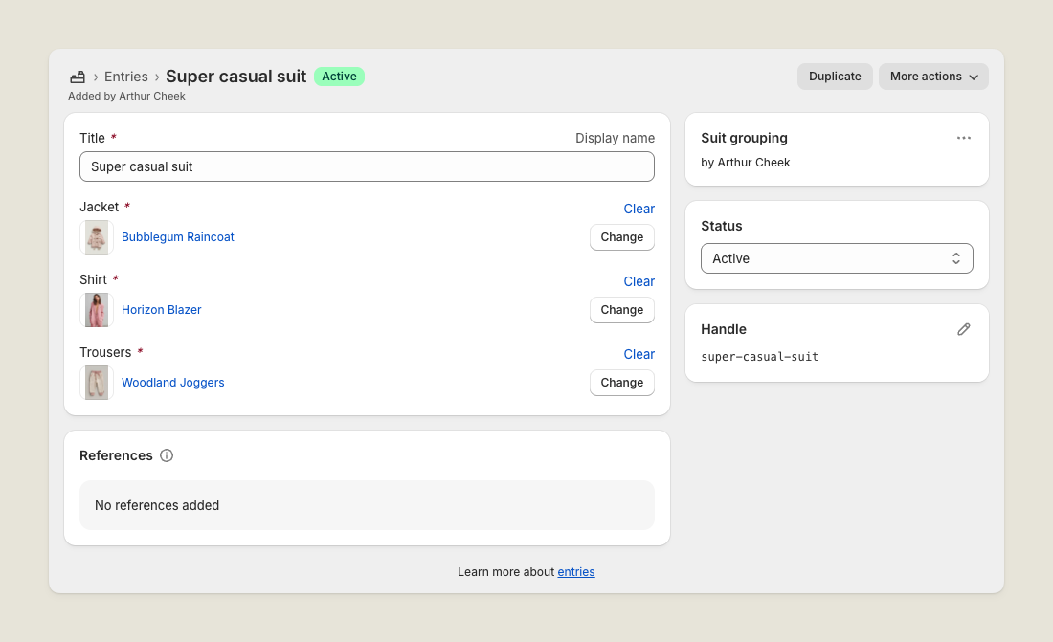Image resolution: width=1053 pixels, height=642 pixels.
Task: Open the Bubblegum Raincoat product link
Action: point(178,237)
